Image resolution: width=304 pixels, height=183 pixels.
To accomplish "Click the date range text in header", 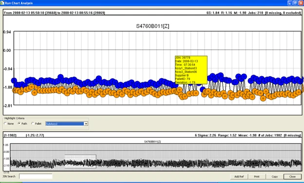I will [x=55, y=13].
